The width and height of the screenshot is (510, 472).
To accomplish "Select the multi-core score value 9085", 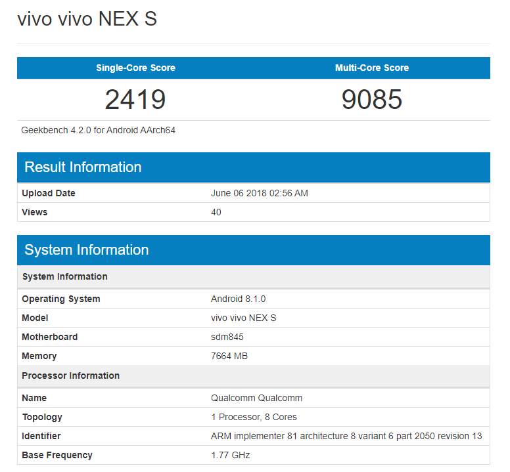I will [371, 99].
